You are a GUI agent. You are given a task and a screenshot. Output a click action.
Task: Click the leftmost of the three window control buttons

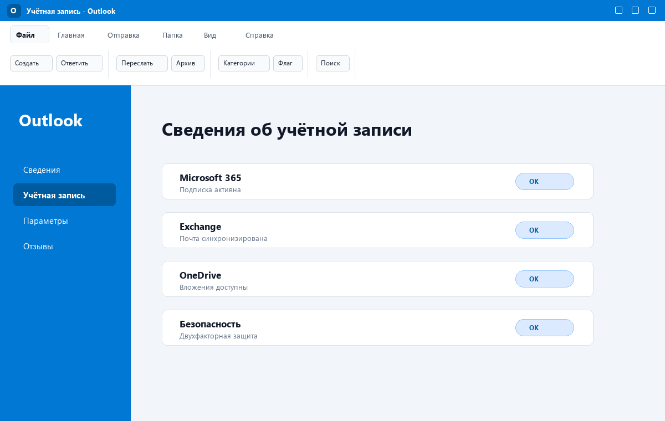pyautogui.click(x=619, y=11)
